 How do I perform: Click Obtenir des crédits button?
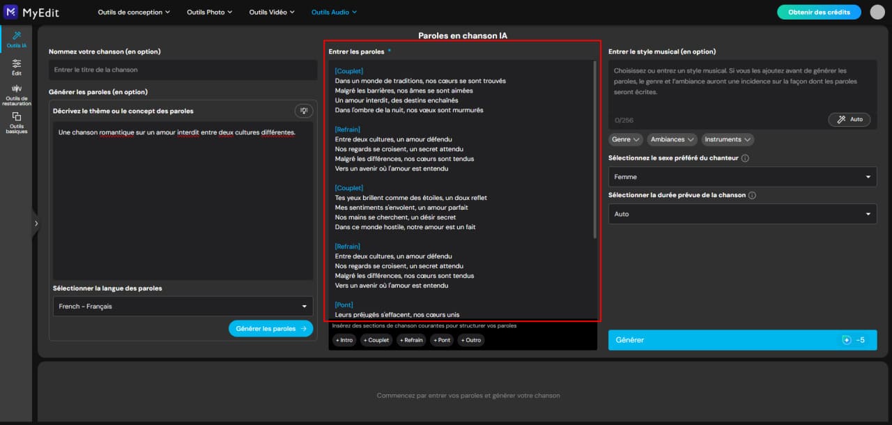click(x=819, y=12)
